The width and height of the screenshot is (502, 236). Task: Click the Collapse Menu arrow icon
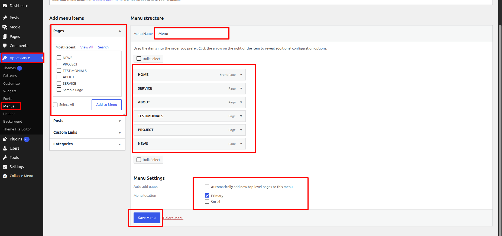[5, 176]
